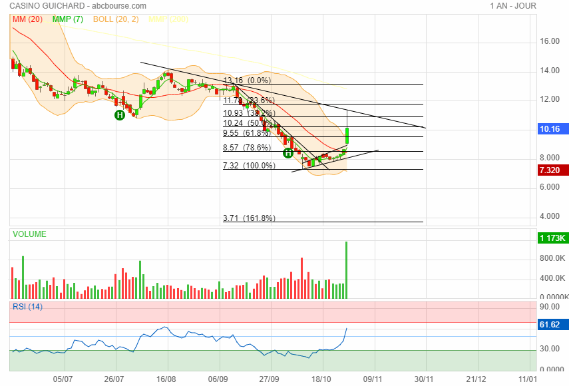This screenshot has height=386, width=569.
Task: Click the green H marker near the 8.57 level
Action: 288,153
